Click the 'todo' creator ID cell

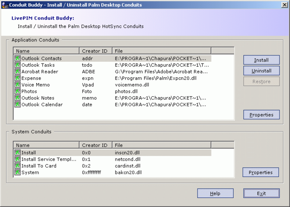coord(87,65)
